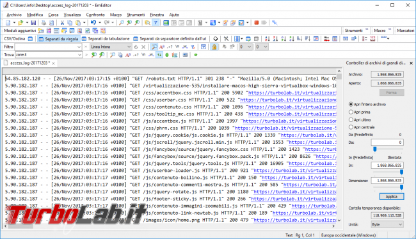Toggle the Filter toolbar funnel icon
416x239 pixels.
(156, 23)
